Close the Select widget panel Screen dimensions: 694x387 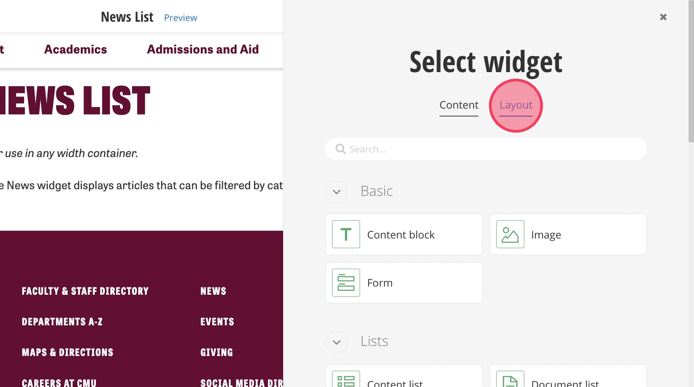663,17
